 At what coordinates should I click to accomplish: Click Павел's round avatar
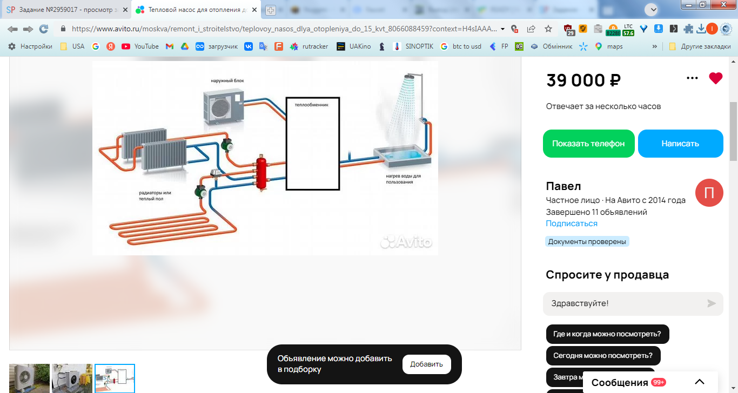click(x=709, y=193)
